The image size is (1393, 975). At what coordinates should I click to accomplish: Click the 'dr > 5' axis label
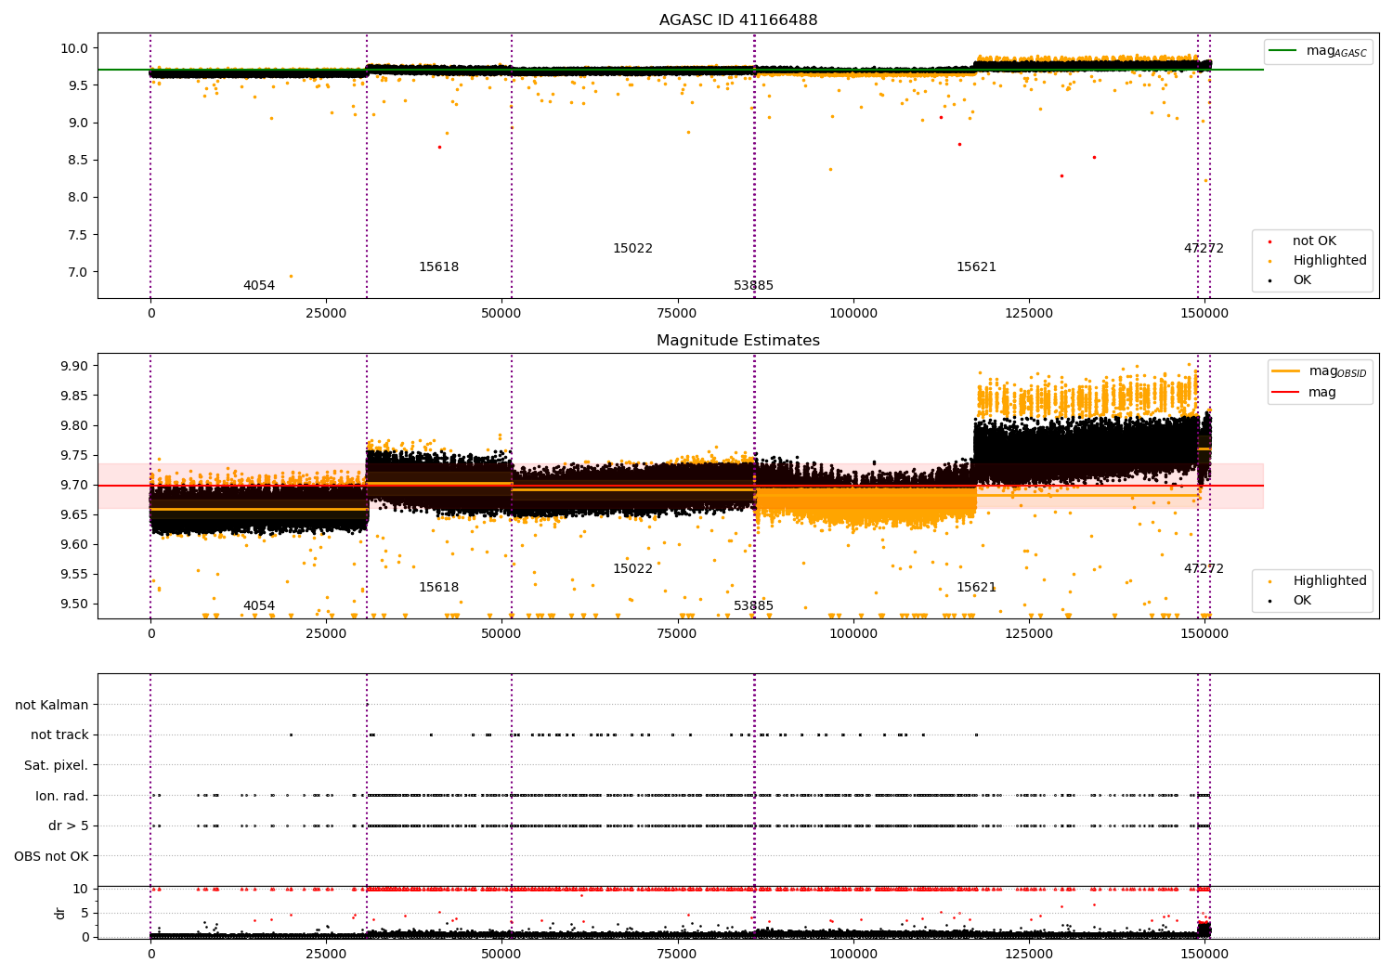pos(69,825)
